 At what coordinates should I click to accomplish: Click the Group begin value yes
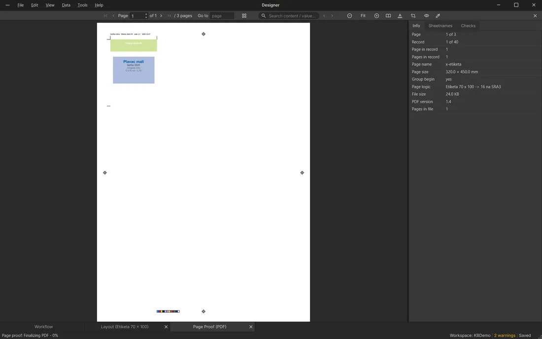(448, 79)
